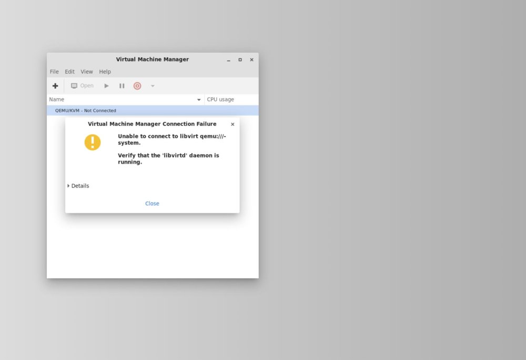Open the View menu
Viewport: 526px width, 360px height.
(x=87, y=71)
